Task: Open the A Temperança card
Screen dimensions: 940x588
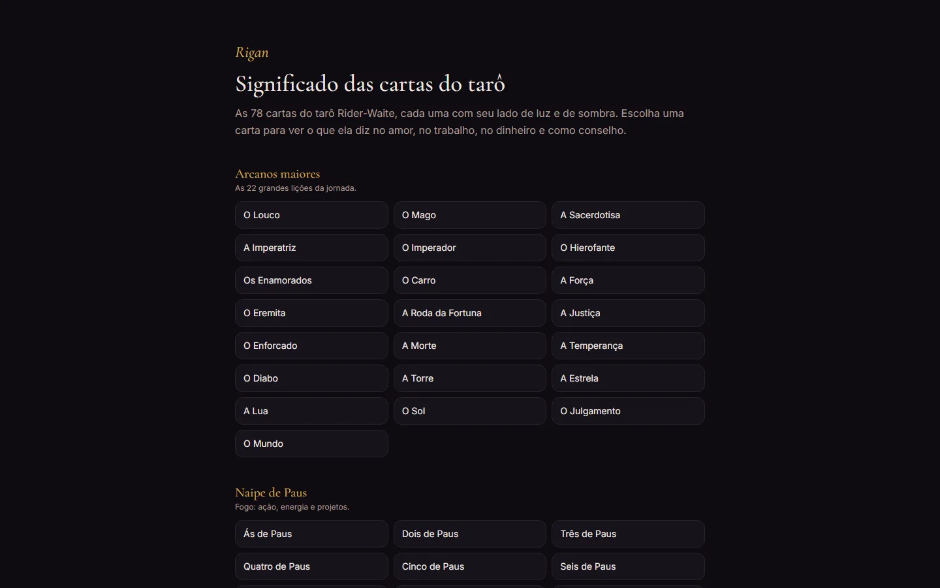Action: (628, 346)
